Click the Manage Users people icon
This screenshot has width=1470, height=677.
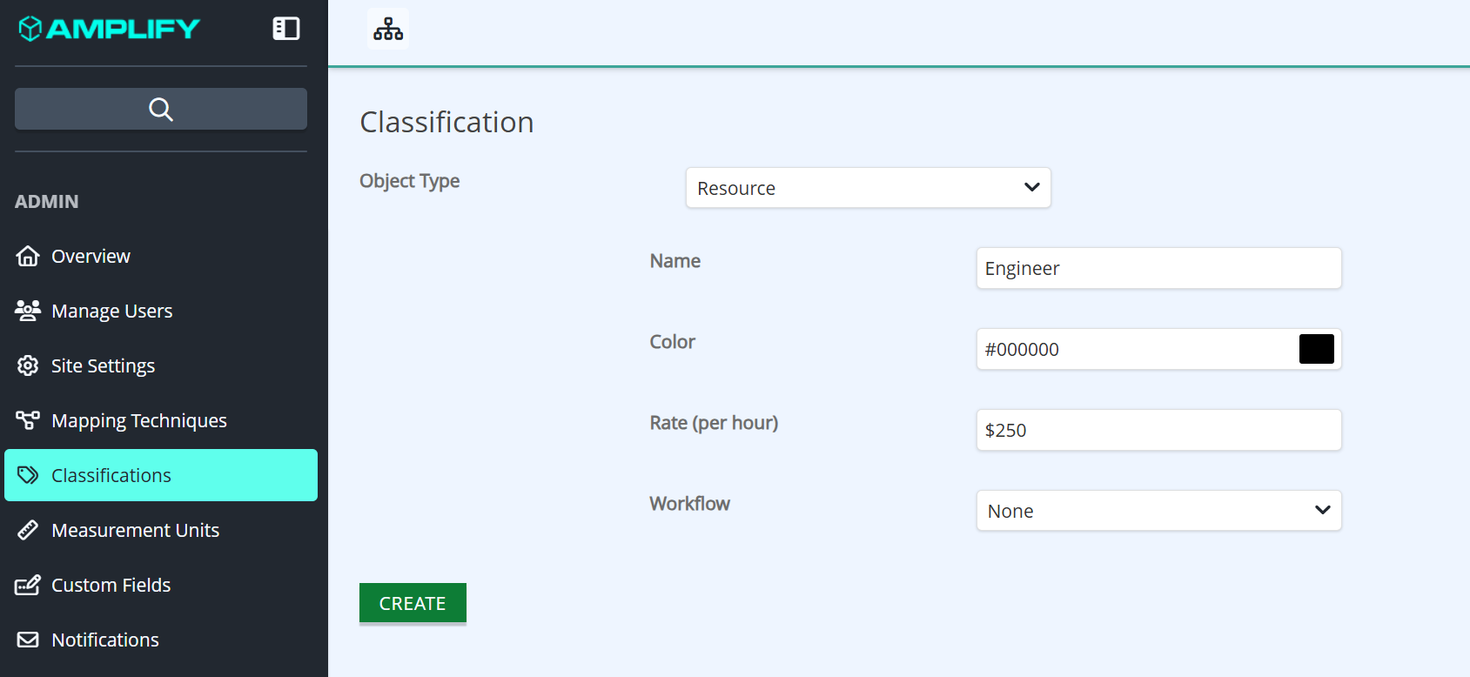[28, 311]
